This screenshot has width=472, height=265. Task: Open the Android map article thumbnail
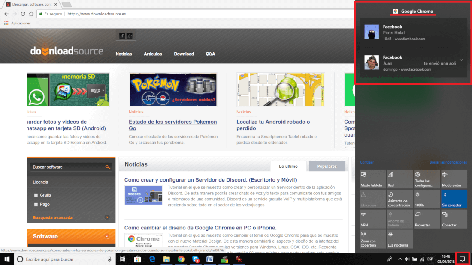[x=281, y=89]
